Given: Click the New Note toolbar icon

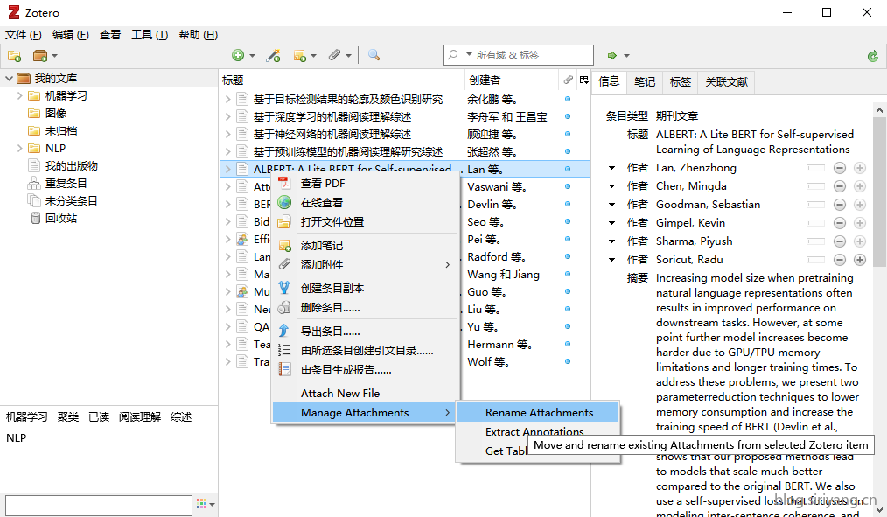Looking at the screenshot, I should [300, 55].
